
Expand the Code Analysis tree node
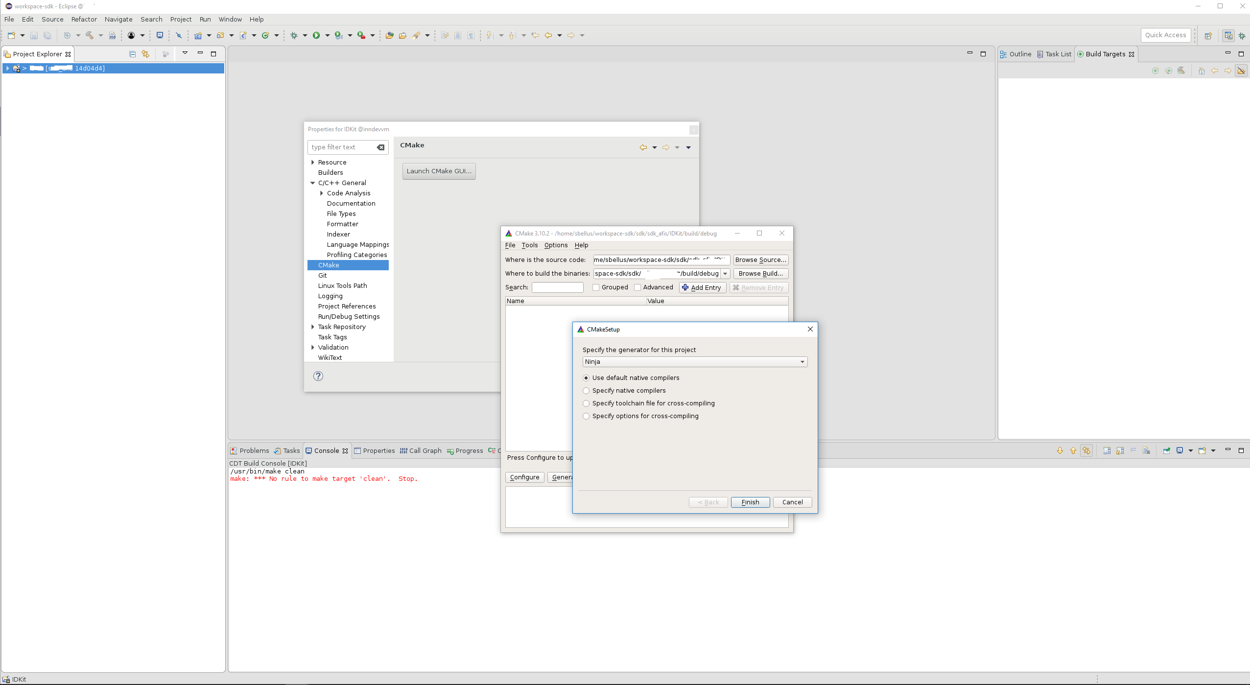[322, 193]
